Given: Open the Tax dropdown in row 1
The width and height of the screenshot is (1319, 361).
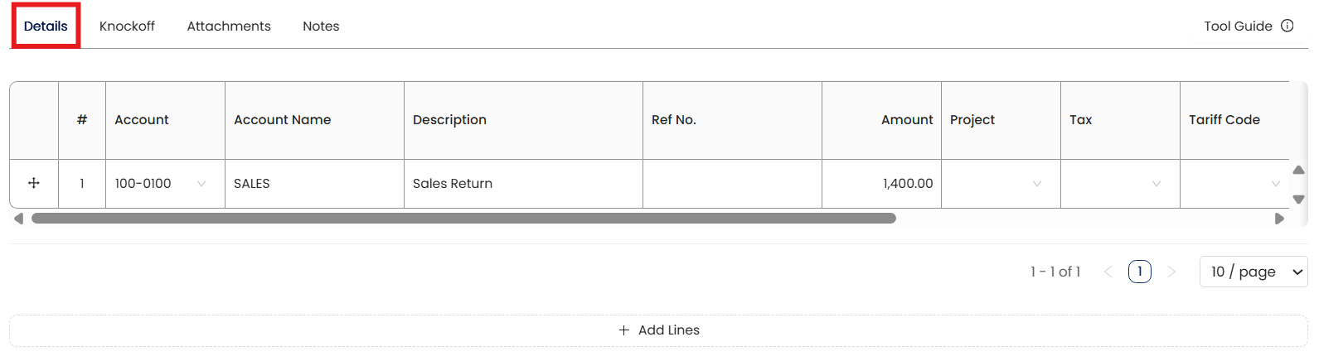Looking at the screenshot, I should pos(1156,184).
